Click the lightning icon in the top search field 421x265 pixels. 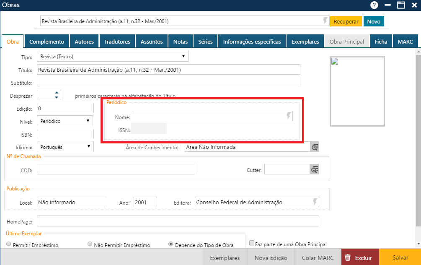[325, 21]
